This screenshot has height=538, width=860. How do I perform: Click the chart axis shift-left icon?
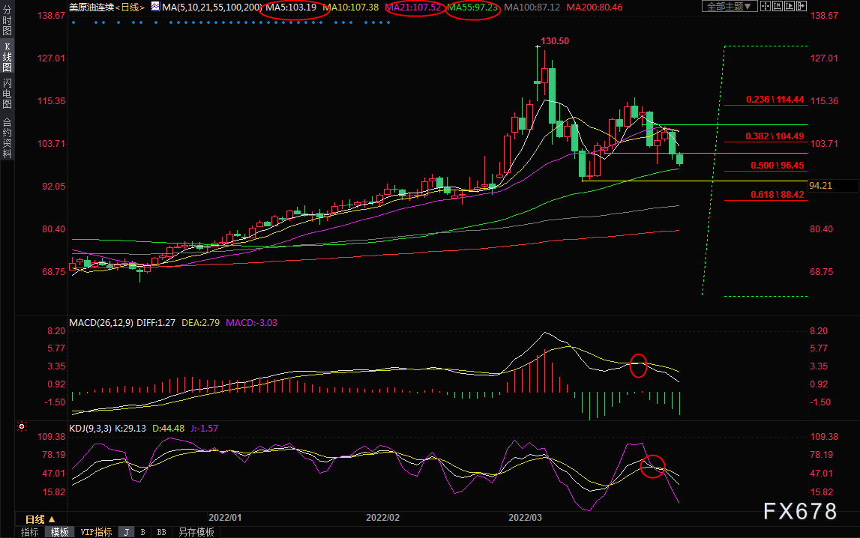click(778, 6)
